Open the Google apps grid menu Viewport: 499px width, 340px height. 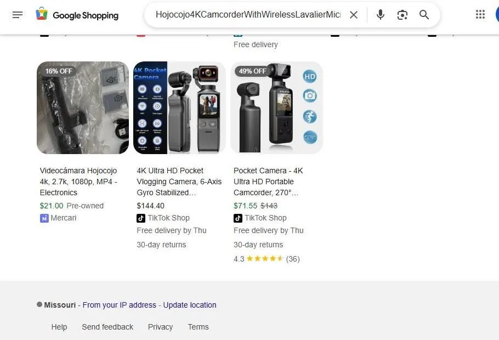click(x=480, y=14)
